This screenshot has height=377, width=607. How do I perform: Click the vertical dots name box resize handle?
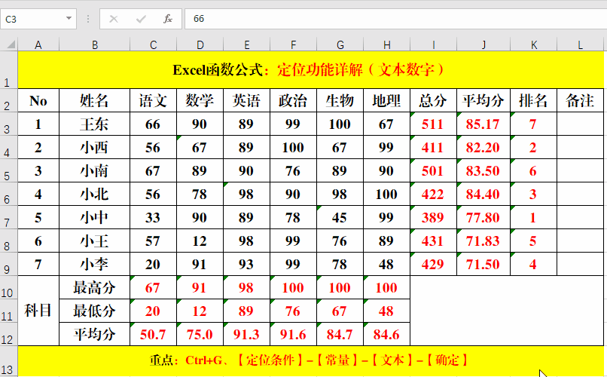88,19
